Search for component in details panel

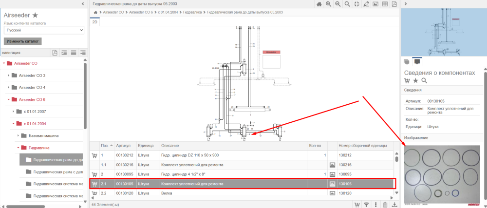(x=424, y=81)
